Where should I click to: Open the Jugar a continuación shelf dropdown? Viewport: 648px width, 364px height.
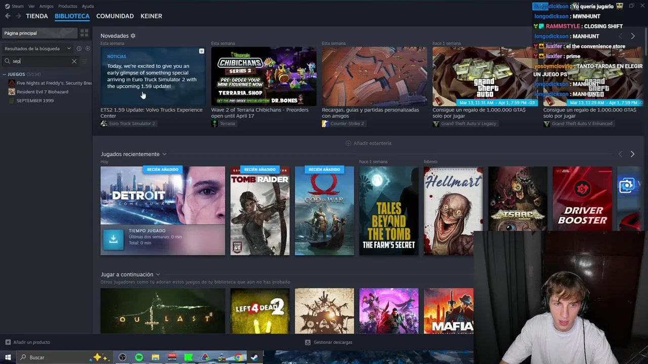click(158, 275)
